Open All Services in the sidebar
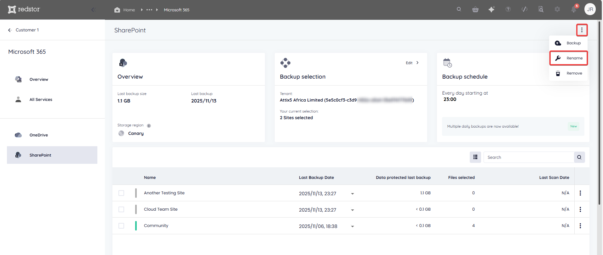The image size is (603, 255). (52, 99)
